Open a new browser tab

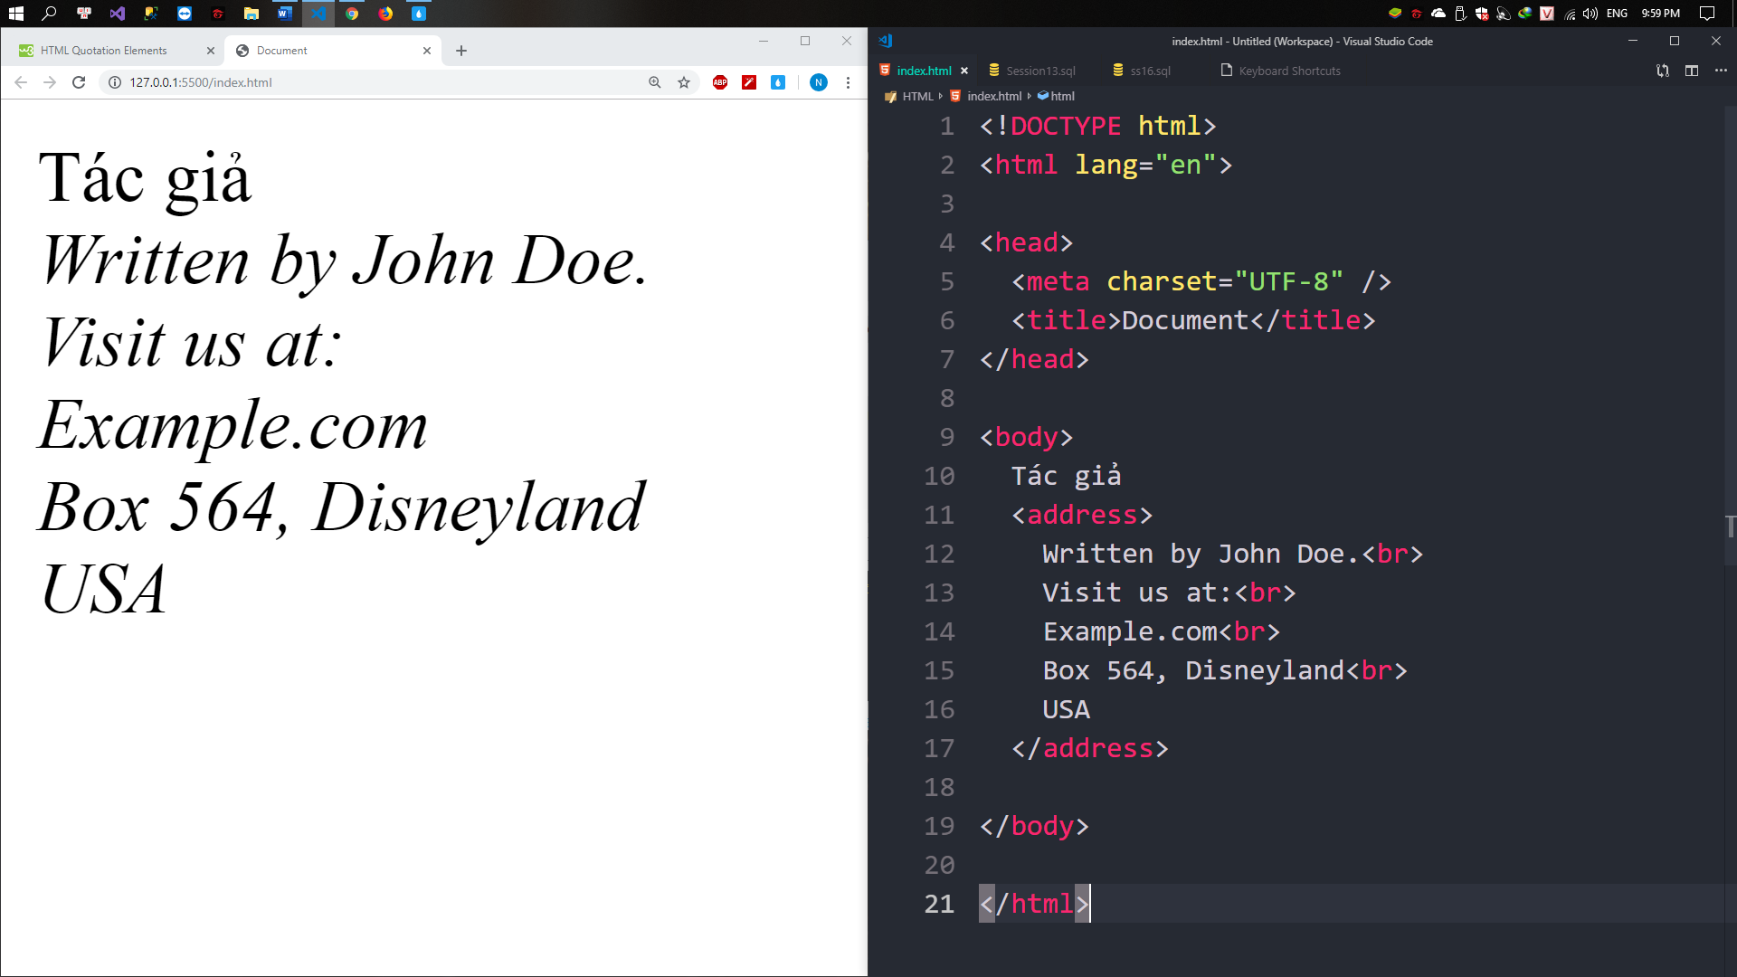pos(461,51)
